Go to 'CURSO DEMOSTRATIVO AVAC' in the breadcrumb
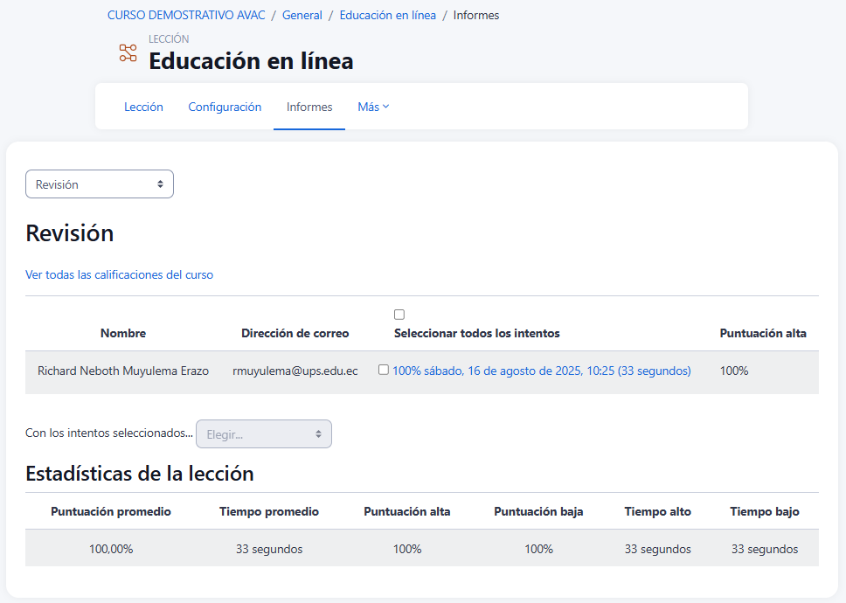The width and height of the screenshot is (846, 603). click(186, 16)
